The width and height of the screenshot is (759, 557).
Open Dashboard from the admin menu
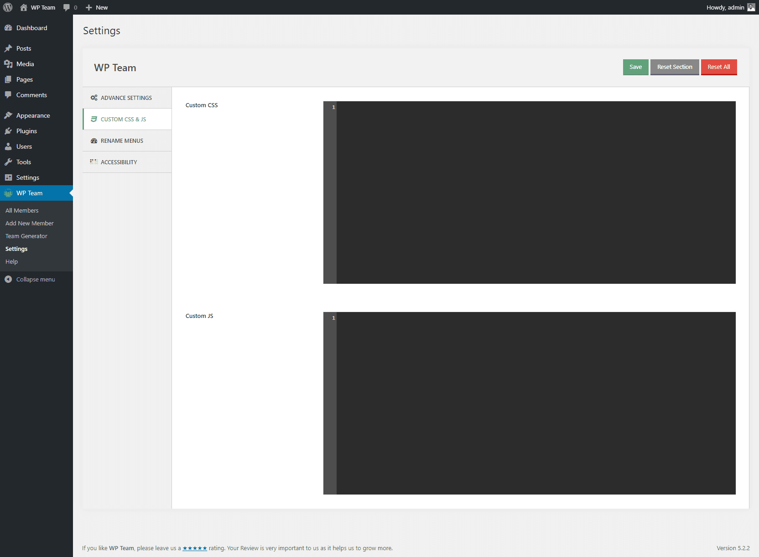pos(36,28)
